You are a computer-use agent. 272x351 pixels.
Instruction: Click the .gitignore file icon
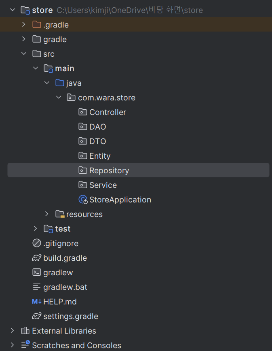(x=37, y=243)
